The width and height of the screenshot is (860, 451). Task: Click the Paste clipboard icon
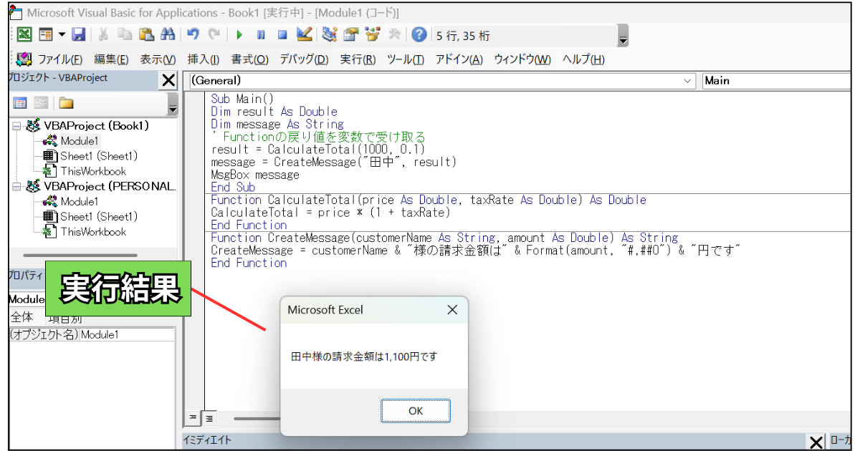tap(147, 35)
